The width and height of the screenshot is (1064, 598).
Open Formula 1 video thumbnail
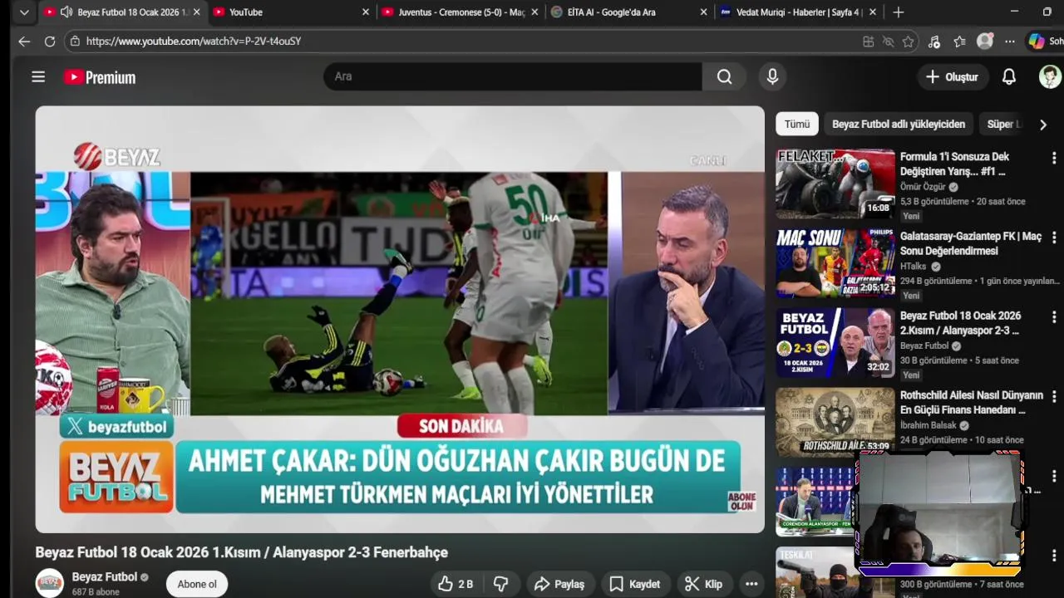click(835, 184)
